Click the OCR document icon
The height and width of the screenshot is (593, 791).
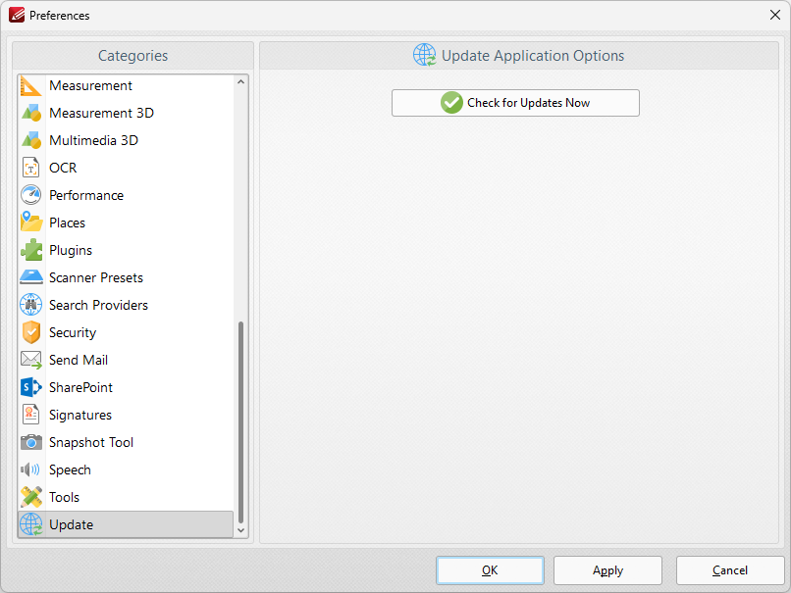point(30,168)
